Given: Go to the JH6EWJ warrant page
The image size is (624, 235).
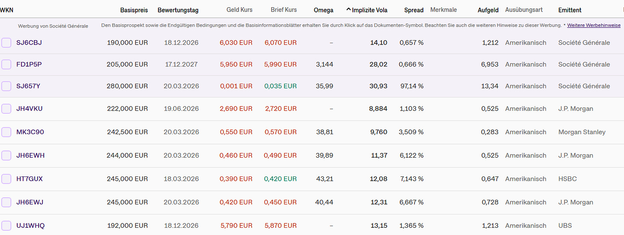Looking at the screenshot, I should pos(30,202).
